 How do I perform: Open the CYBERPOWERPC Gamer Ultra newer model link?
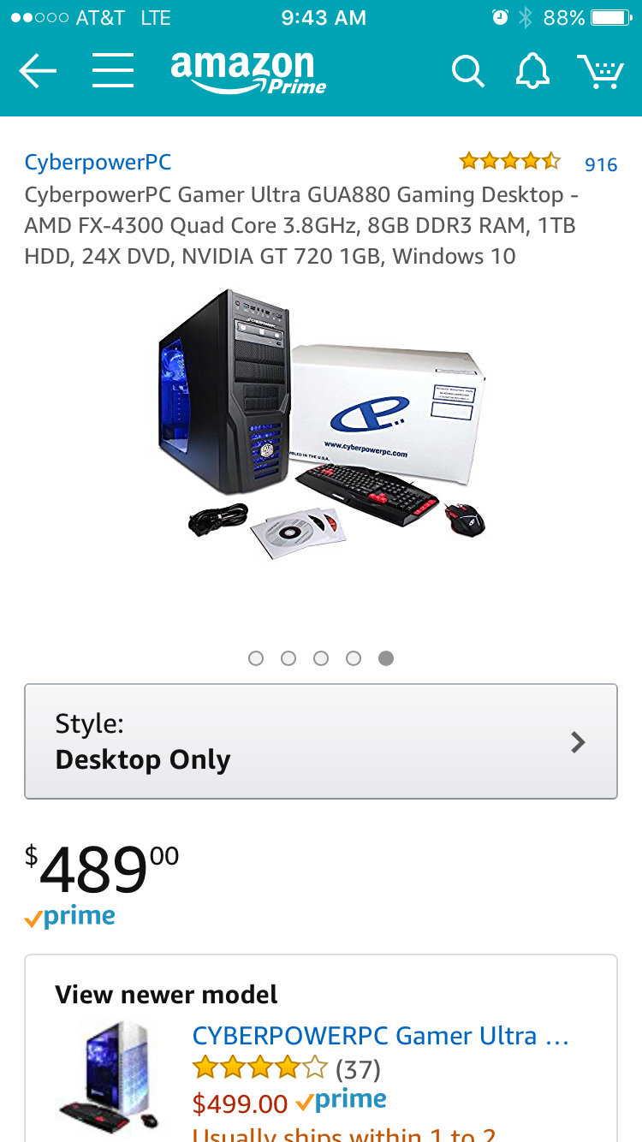point(381,1036)
